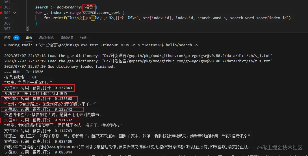Click result '文档ID: 2' score 0.083044
Image resolution: width=308 pixels, height=156 pixels.
(38, 152)
